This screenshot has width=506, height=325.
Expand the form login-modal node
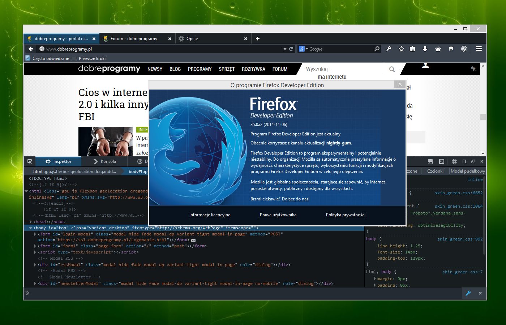point(35,234)
